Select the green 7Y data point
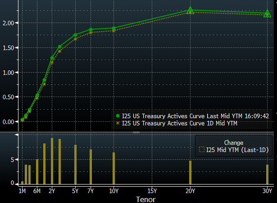This screenshot has width=277, height=203. click(91, 30)
